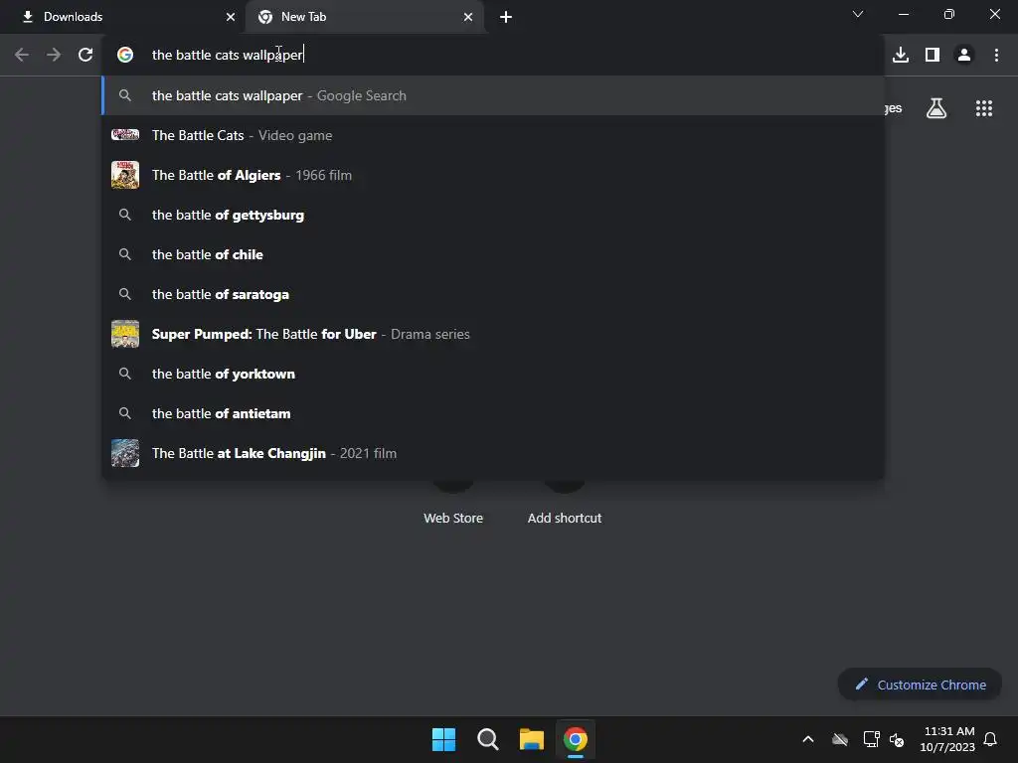Click in the address bar text
1018x763 pixels.
228,55
